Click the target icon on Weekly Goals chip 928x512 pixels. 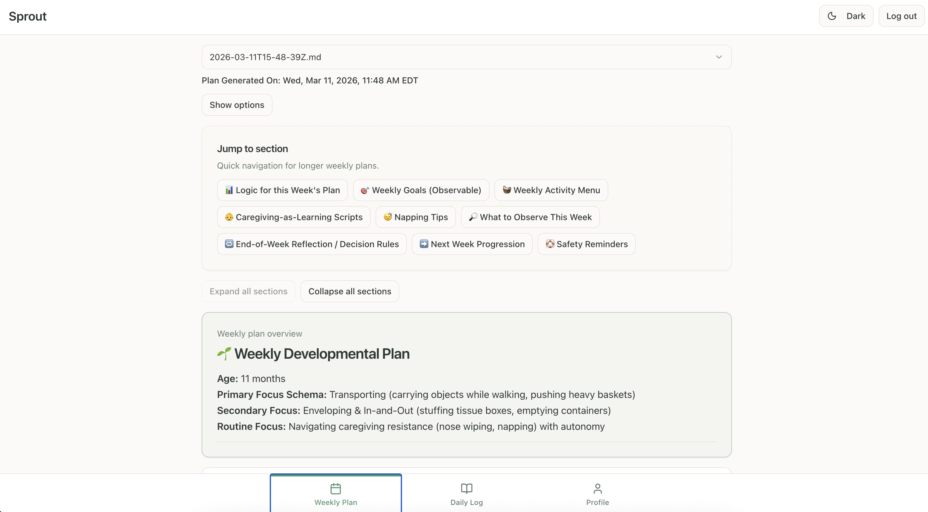[x=365, y=190]
